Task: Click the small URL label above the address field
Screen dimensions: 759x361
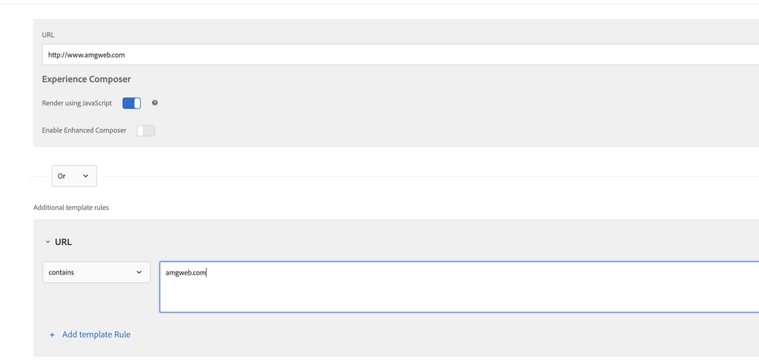Action: [x=48, y=35]
